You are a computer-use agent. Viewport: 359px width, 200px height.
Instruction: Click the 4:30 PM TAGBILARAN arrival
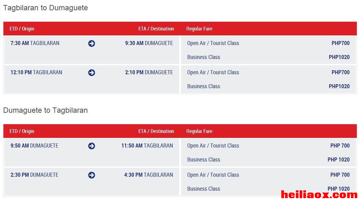click(x=148, y=175)
